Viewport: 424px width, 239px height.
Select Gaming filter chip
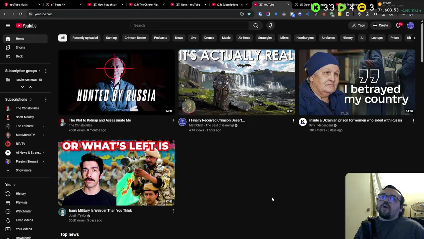click(111, 38)
